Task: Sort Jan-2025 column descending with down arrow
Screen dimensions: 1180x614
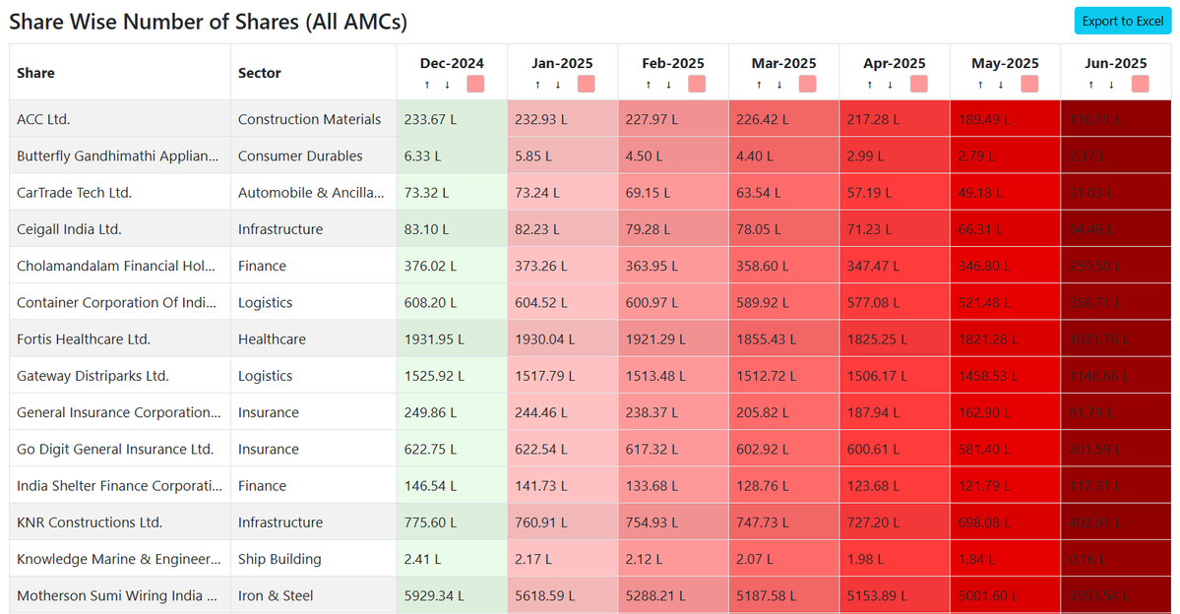Action: point(558,85)
